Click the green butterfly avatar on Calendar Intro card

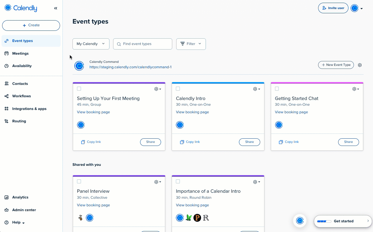189,218
